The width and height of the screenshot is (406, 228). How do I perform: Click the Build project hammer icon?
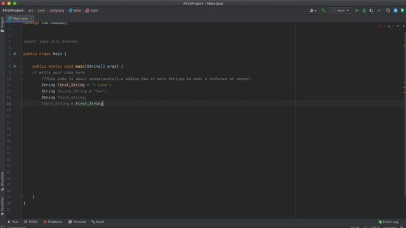coord(324,11)
